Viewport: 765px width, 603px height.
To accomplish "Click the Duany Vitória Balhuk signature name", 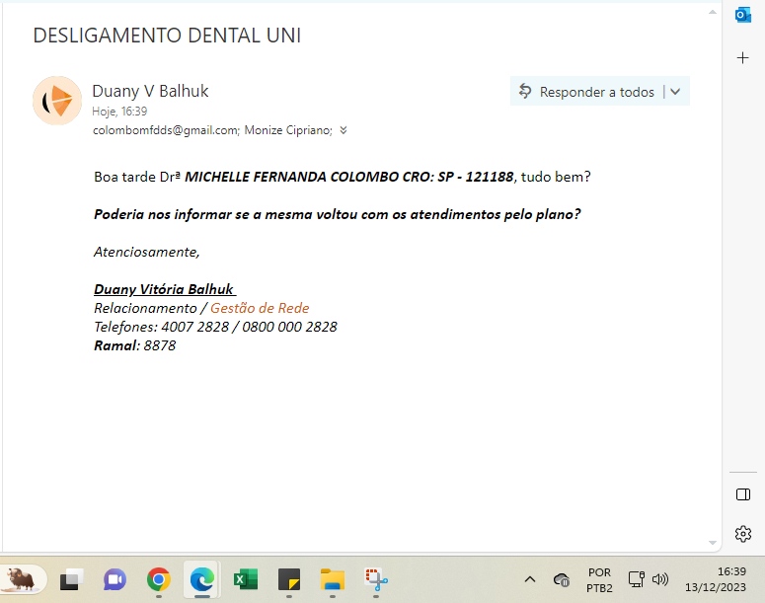I will tap(165, 289).
